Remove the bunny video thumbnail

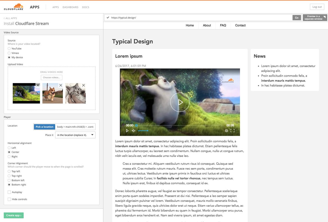coord(38,85)
